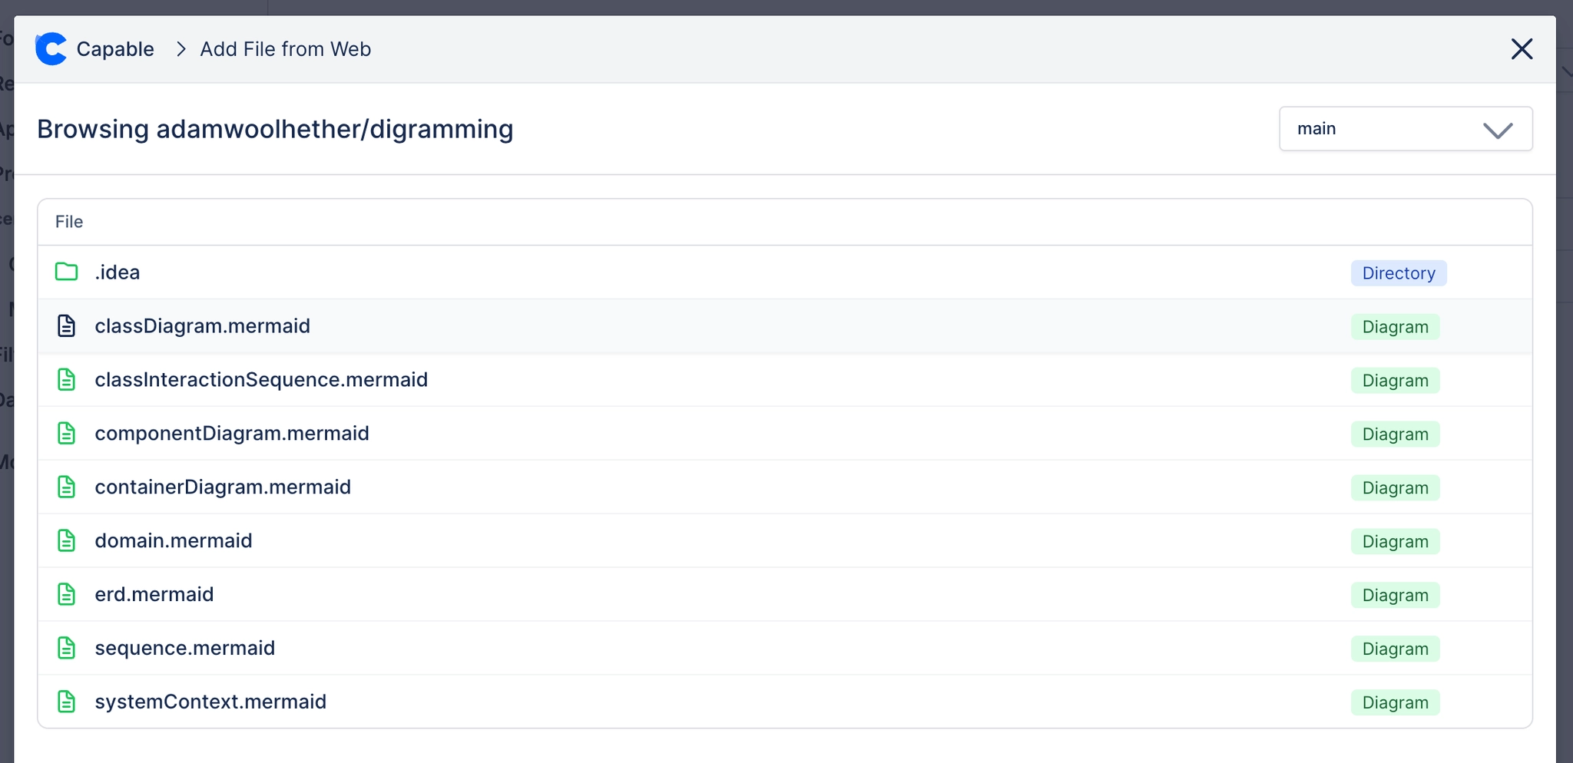Click the Directory badge for .idea

(x=1399, y=273)
